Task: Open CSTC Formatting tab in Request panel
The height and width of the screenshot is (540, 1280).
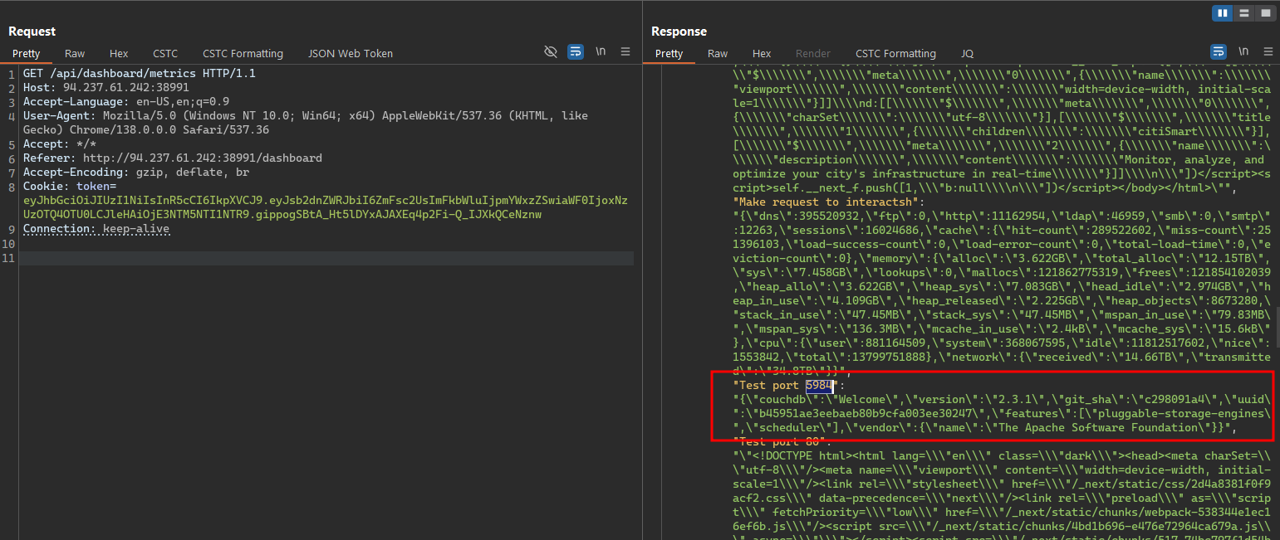Action: tap(243, 53)
